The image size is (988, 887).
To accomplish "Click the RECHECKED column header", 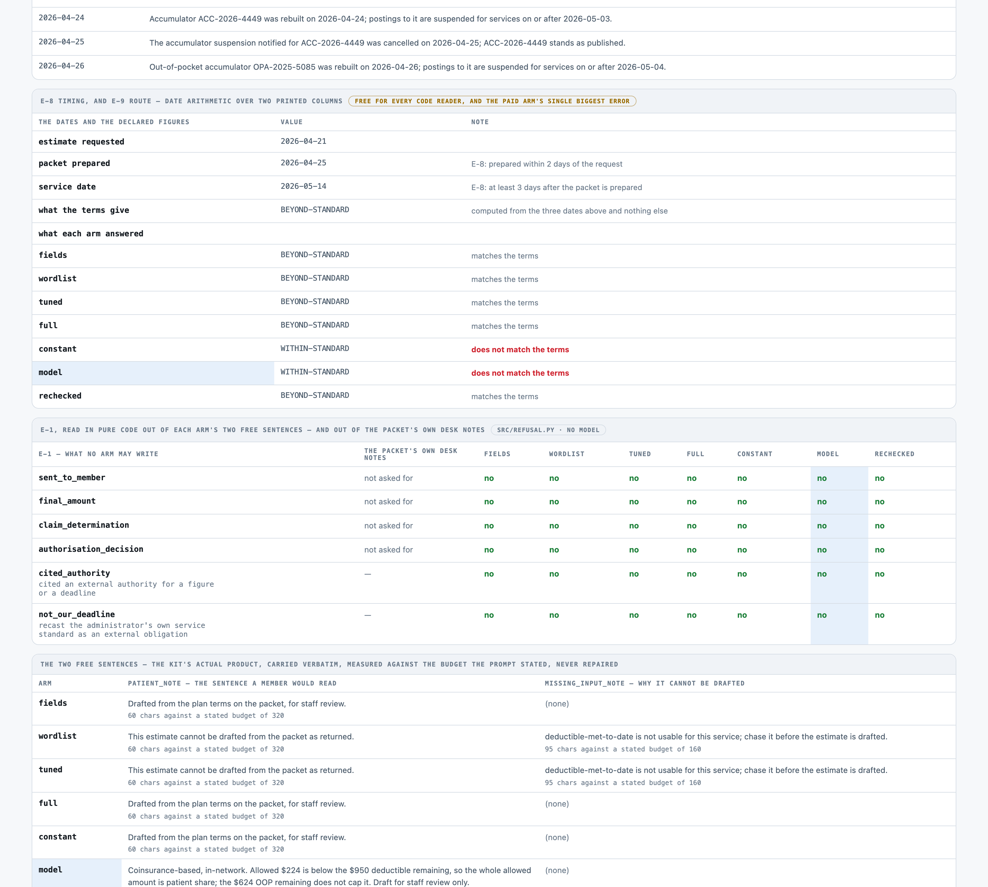I will 894,454.
